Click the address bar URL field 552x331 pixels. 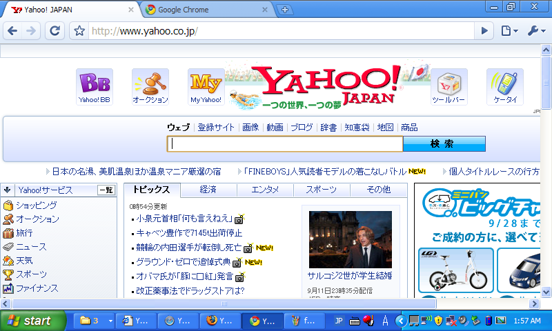(282, 31)
